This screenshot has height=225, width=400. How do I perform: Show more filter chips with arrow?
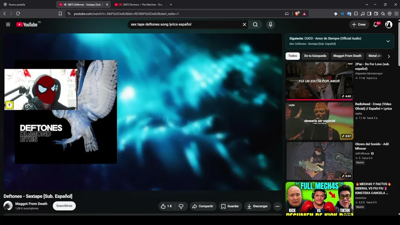click(389, 56)
